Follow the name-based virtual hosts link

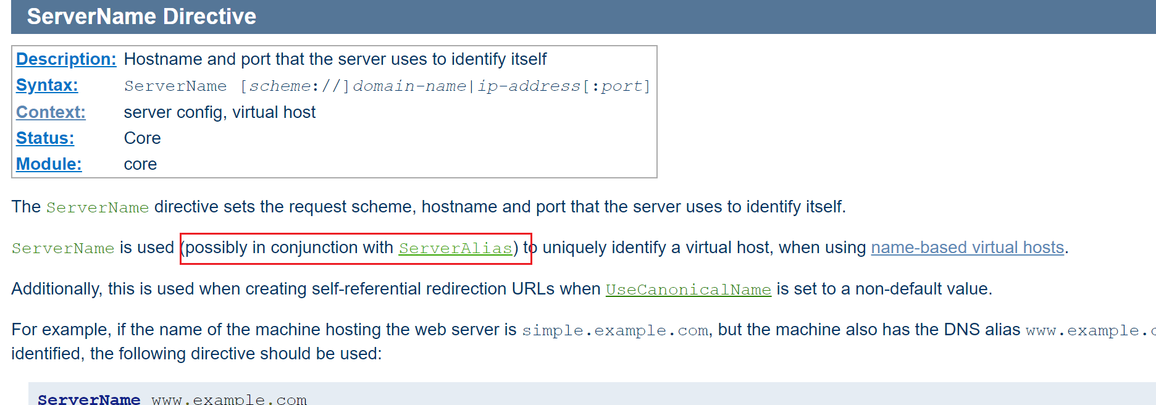967,248
